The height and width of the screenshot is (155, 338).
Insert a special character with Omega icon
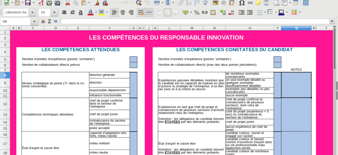tap(242, 3)
